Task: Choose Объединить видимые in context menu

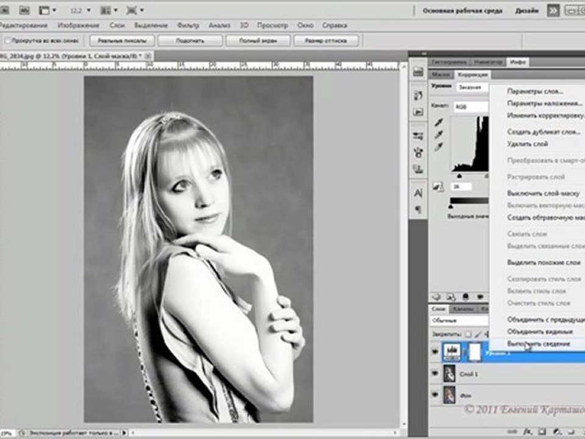Action: click(540, 331)
